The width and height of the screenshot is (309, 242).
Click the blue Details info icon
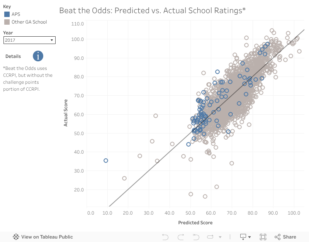point(38,56)
